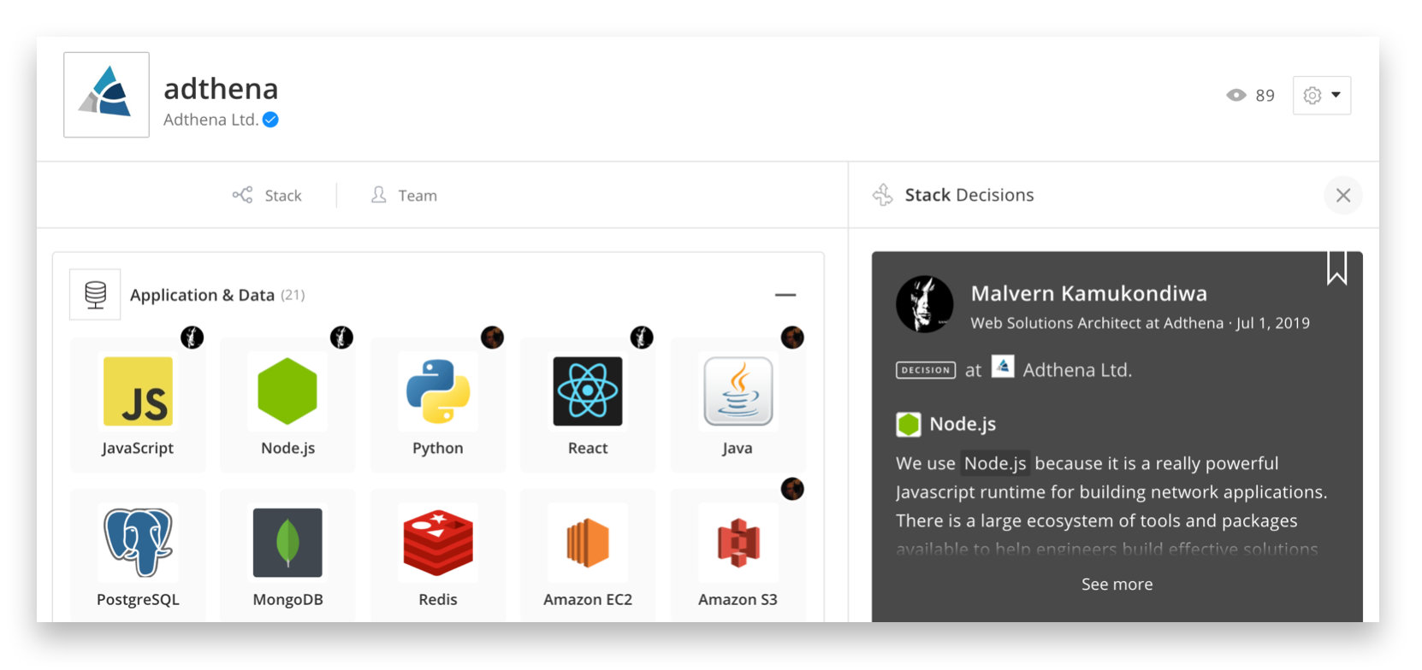
Task: Click the avatar badge on React card
Action: 642,338
